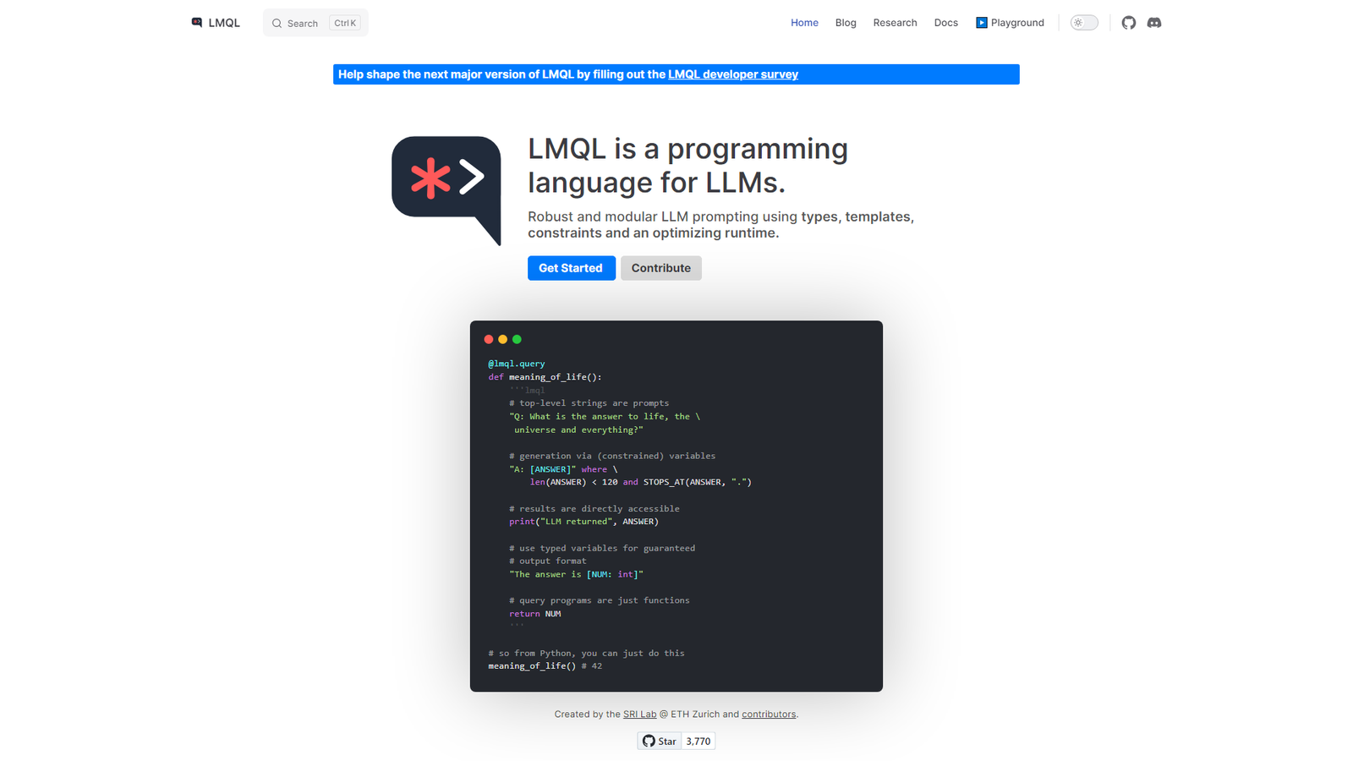Click the 'return NUM' code line
Viewport: 1353px width, 761px height.
(535, 614)
